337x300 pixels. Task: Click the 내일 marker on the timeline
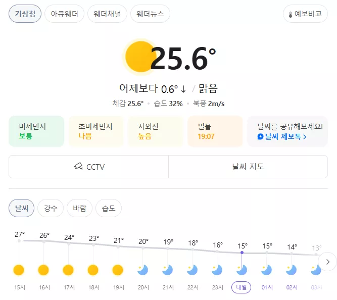(241, 287)
